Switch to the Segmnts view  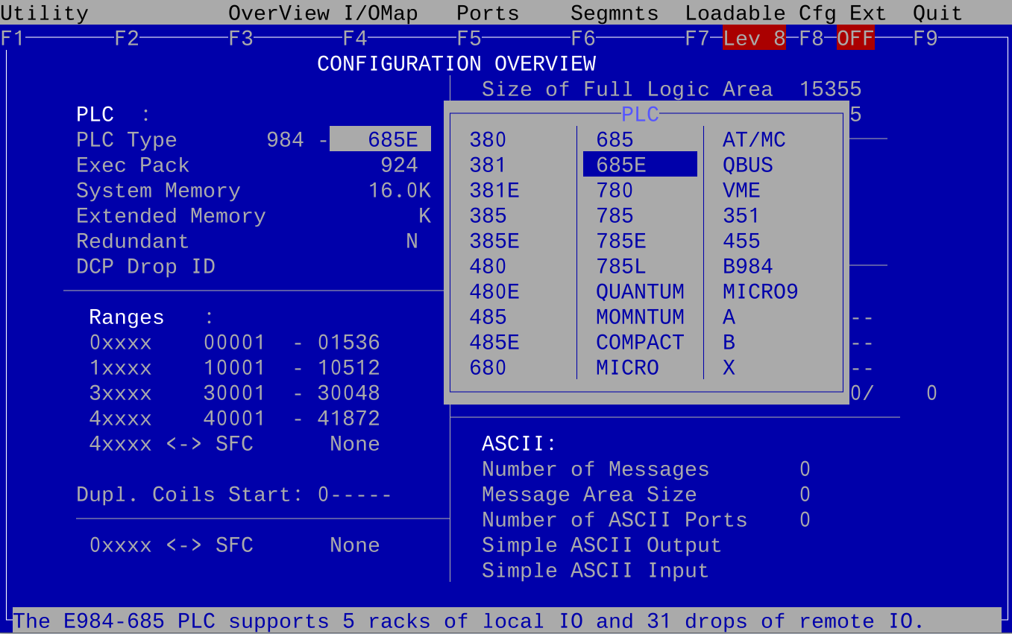pos(614,13)
